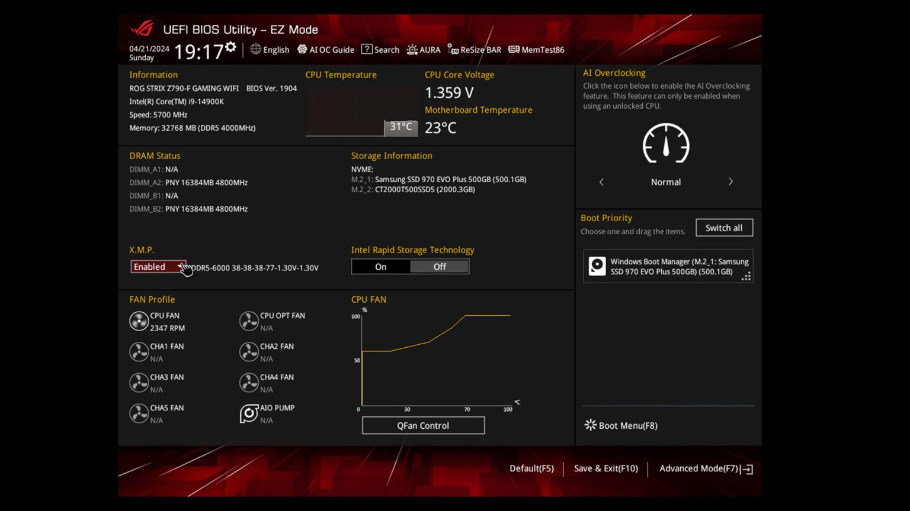
Task: Open QFan Control
Action: coord(423,425)
